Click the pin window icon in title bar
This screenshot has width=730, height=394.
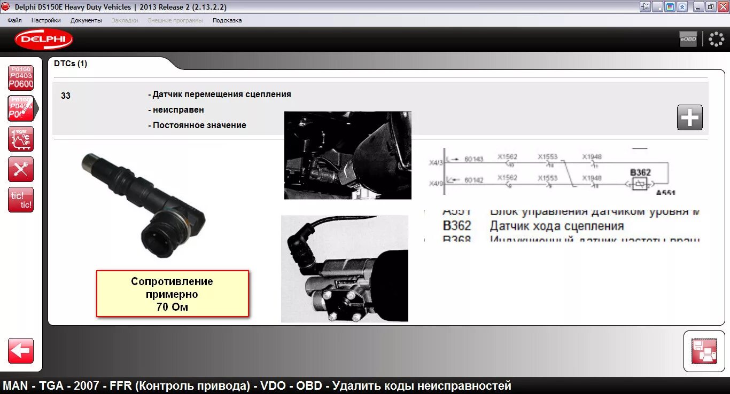point(646,7)
